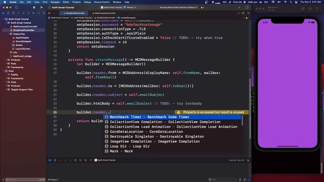
Task: Collapse the Pods project root
Action: tap(4, 71)
